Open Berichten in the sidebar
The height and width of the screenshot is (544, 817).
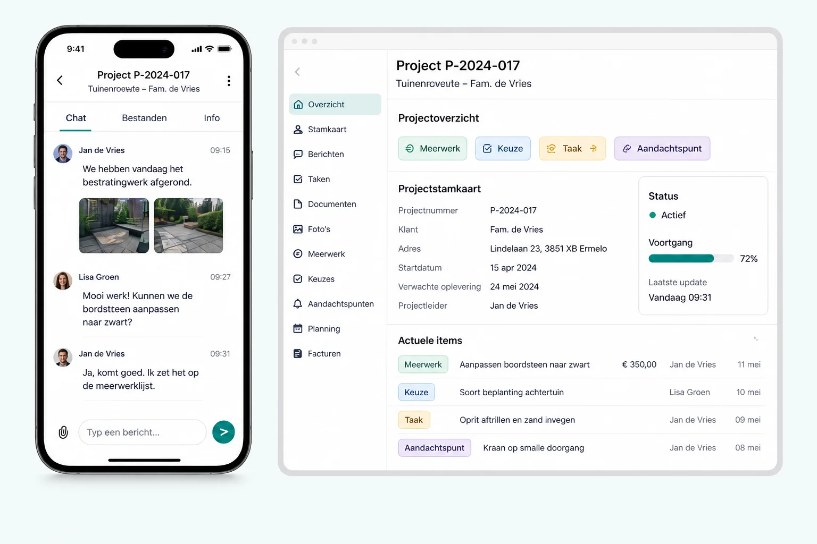coord(335,154)
